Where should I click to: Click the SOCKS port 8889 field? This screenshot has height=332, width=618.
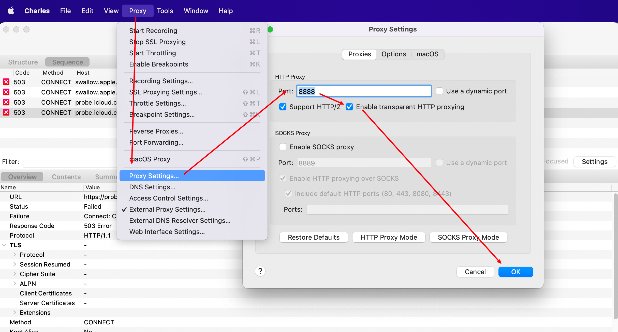point(364,163)
